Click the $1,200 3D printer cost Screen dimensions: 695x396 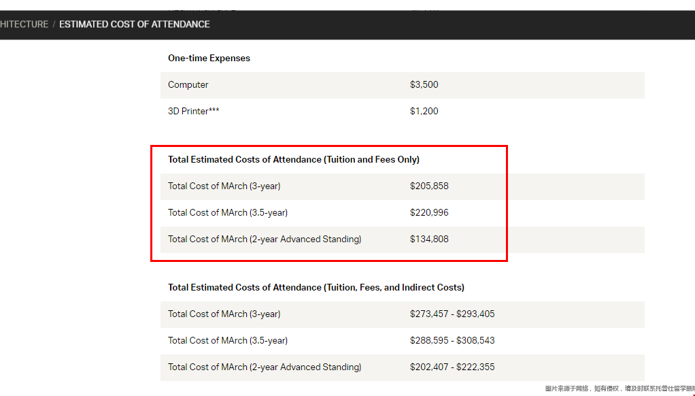click(424, 112)
